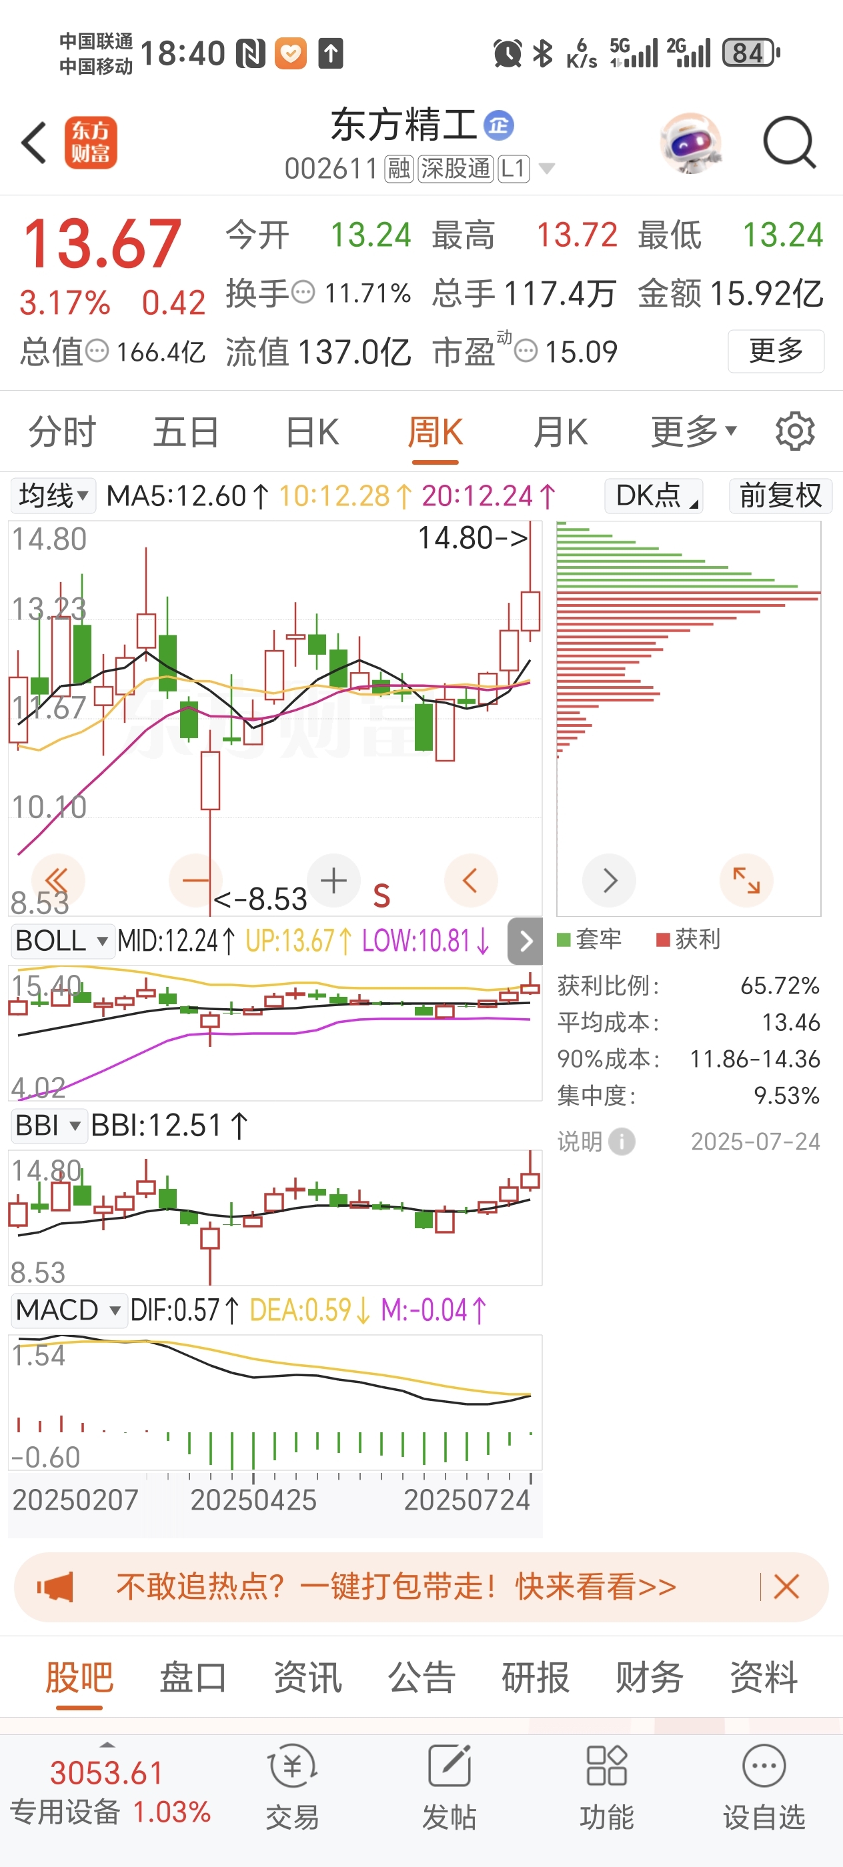Jump chart to earliest with double-left arrow
Viewport: 843px width, 1867px height.
[57, 881]
